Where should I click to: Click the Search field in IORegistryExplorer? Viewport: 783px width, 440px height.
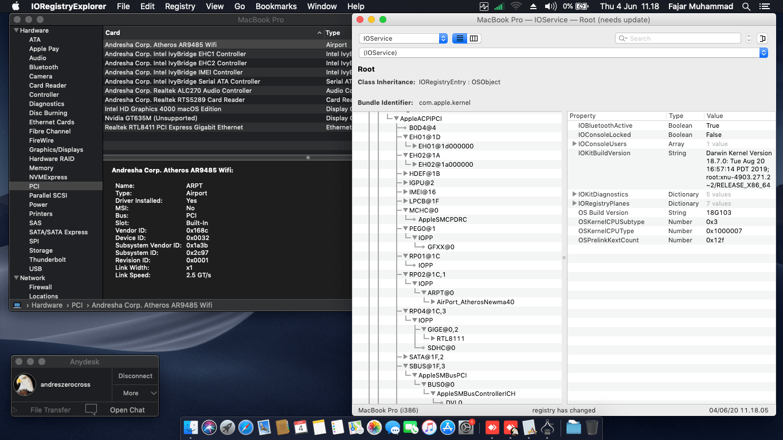(x=678, y=38)
